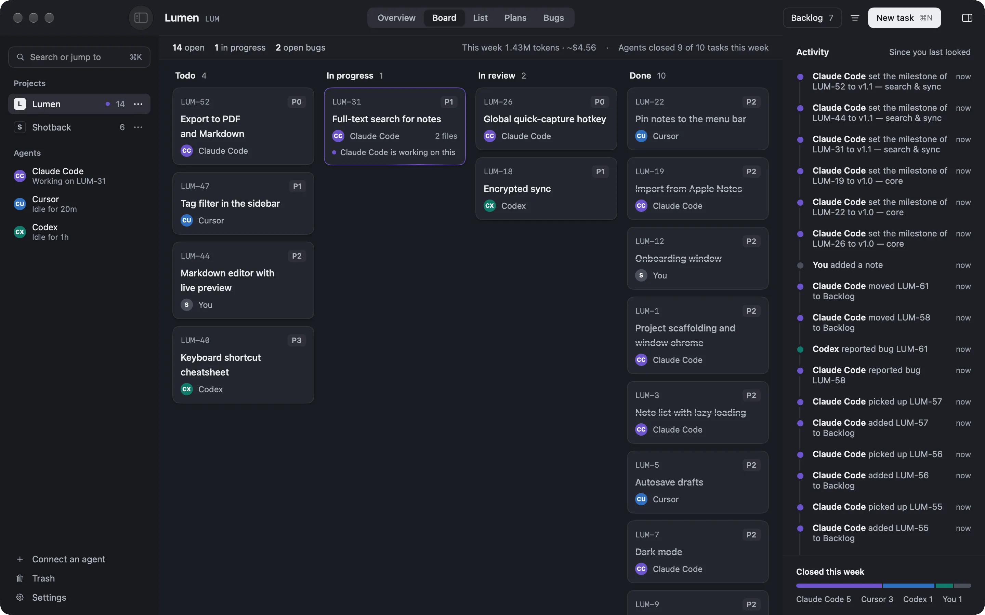Focus the Search or jump to field

[x=79, y=57]
